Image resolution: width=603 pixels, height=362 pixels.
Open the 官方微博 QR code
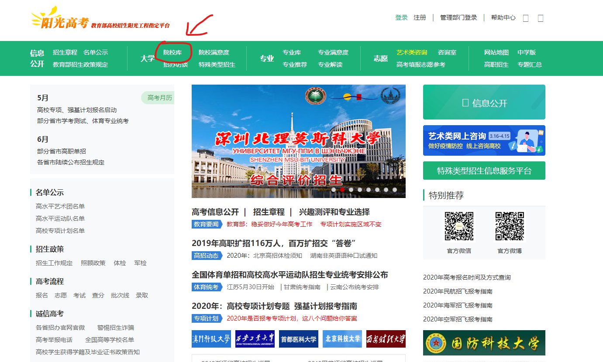510,226
